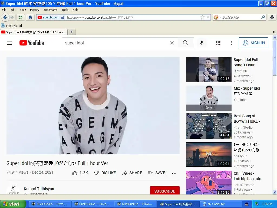Image resolution: width=277 pixels, height=208 pixels.
Task: Open the Mix - Super Idol playlist thumbnail
Action: tap(209, 98)
